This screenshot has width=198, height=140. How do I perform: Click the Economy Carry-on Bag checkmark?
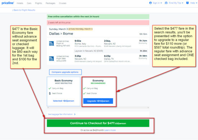pos(84,88)
